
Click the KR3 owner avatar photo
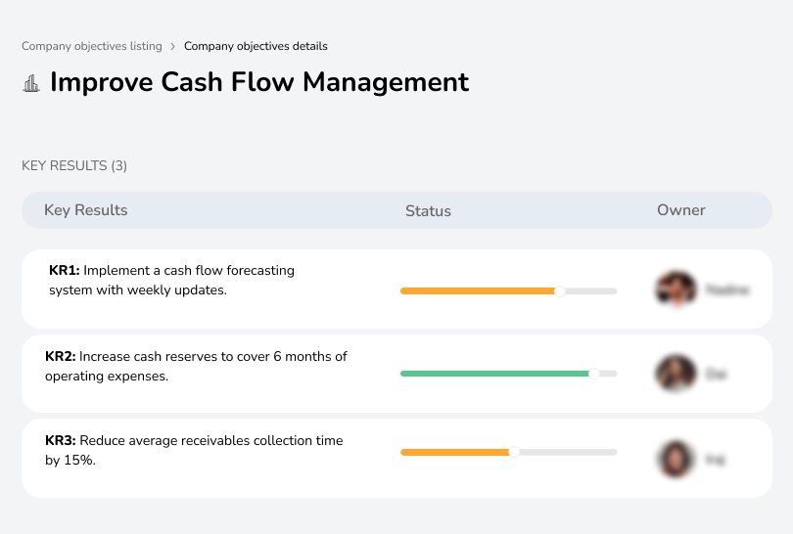pyautogui.click(x=676, y=459)
